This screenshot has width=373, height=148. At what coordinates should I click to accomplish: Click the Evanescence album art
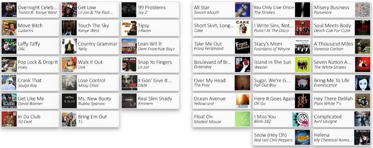click(x=362, y=83)
